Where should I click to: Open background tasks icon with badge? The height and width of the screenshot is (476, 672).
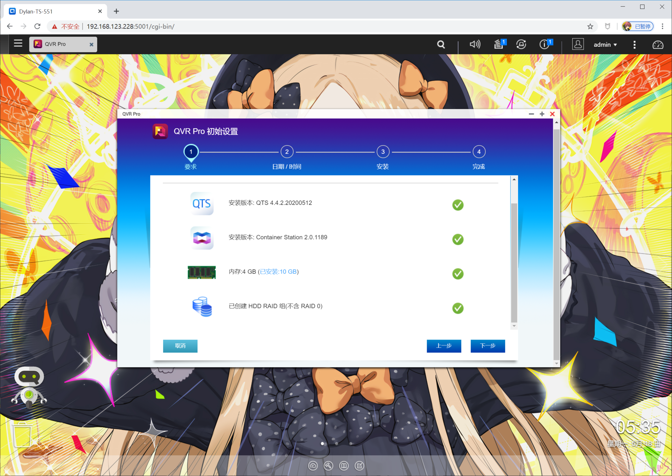[499, 44]
